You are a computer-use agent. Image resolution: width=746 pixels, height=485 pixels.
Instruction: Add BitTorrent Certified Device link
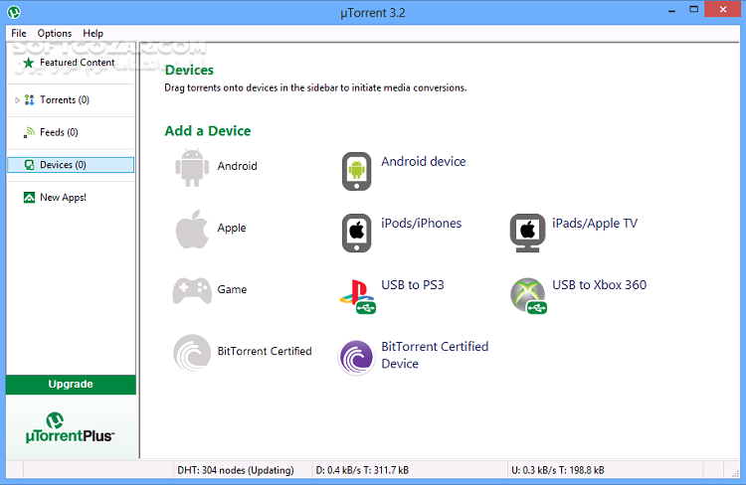point(435,355)
